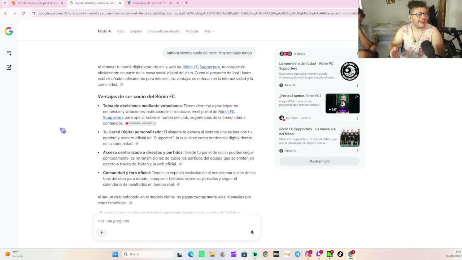Open site information icon in address bar
The width and height of the screenshot is (462, 260).
tap(34, 13)
